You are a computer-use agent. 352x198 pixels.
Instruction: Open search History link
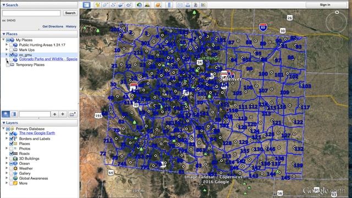pos(71,26)
